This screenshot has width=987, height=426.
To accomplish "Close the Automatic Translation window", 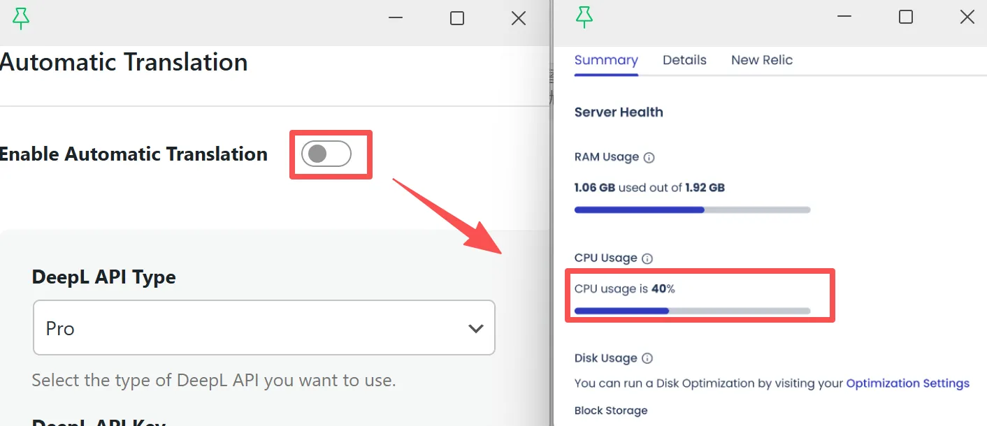I will (519, 18).
